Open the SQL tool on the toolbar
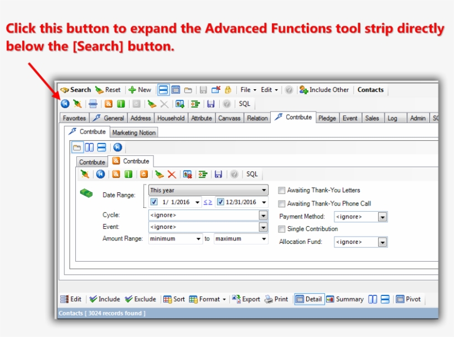454x337 pixels. (244, 104)
